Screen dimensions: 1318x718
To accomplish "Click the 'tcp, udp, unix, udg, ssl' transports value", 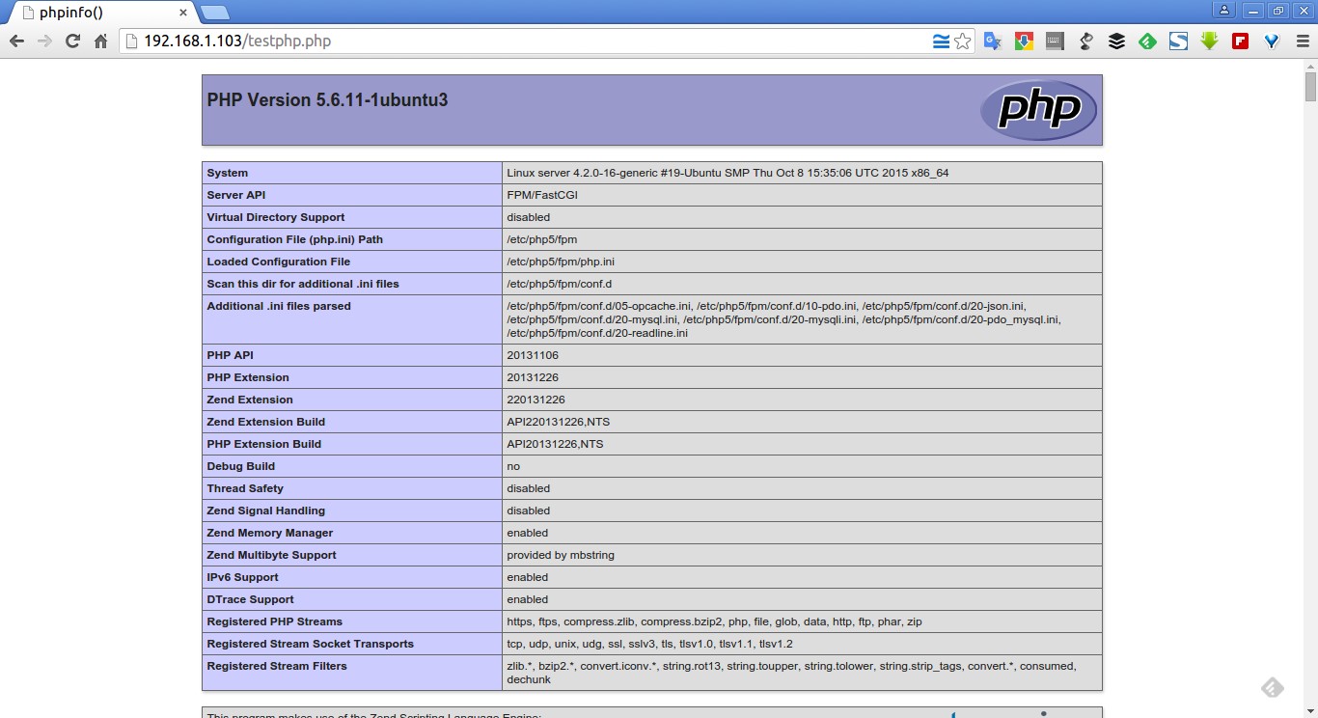I will tap(649, 644).
